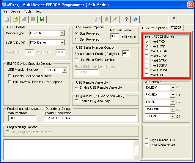Enable Invert RI# checkbox
195x163 pixels.
tap(147, 75)
